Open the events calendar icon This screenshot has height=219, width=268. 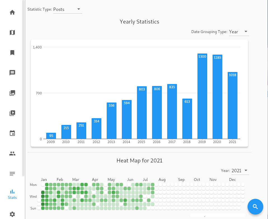click(x=12, y=133)
